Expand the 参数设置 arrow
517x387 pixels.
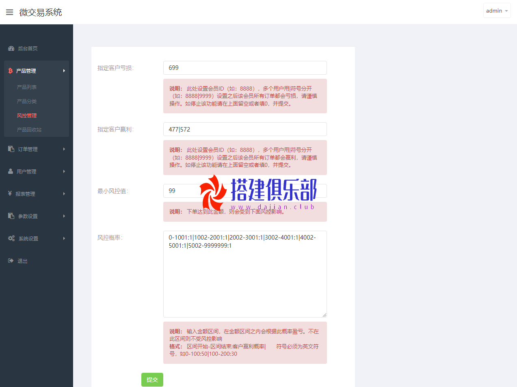(64, 216)
